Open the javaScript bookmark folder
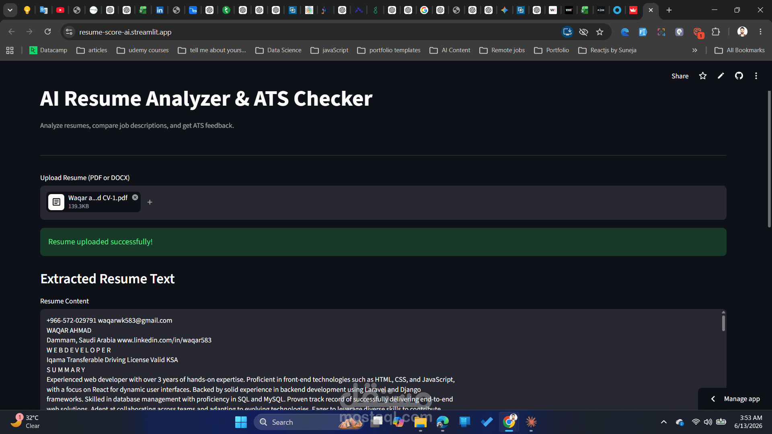The width and height of the screenshot is (772, 434). tap(329, 50)
